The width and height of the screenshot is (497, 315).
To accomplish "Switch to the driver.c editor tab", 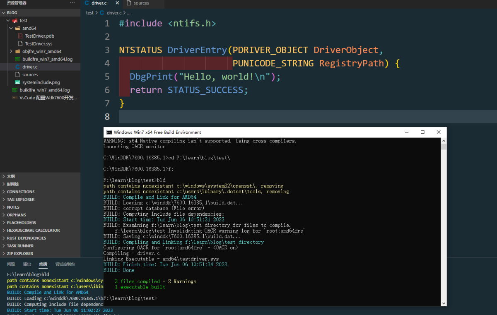I will [99, 3].
